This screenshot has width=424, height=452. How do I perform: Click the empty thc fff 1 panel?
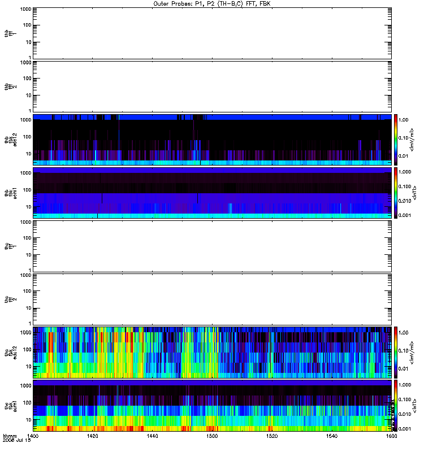pos(212,246)
